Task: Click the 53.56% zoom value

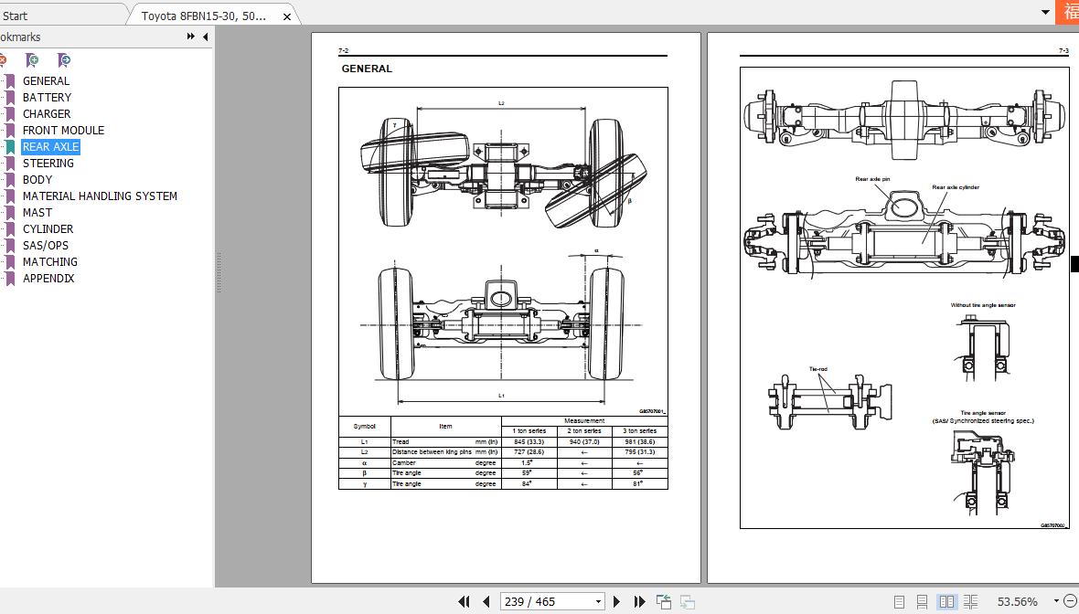Action: point(1017,601)
